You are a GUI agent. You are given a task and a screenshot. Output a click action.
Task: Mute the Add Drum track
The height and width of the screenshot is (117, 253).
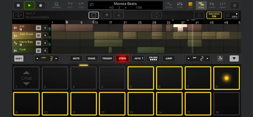38,35
